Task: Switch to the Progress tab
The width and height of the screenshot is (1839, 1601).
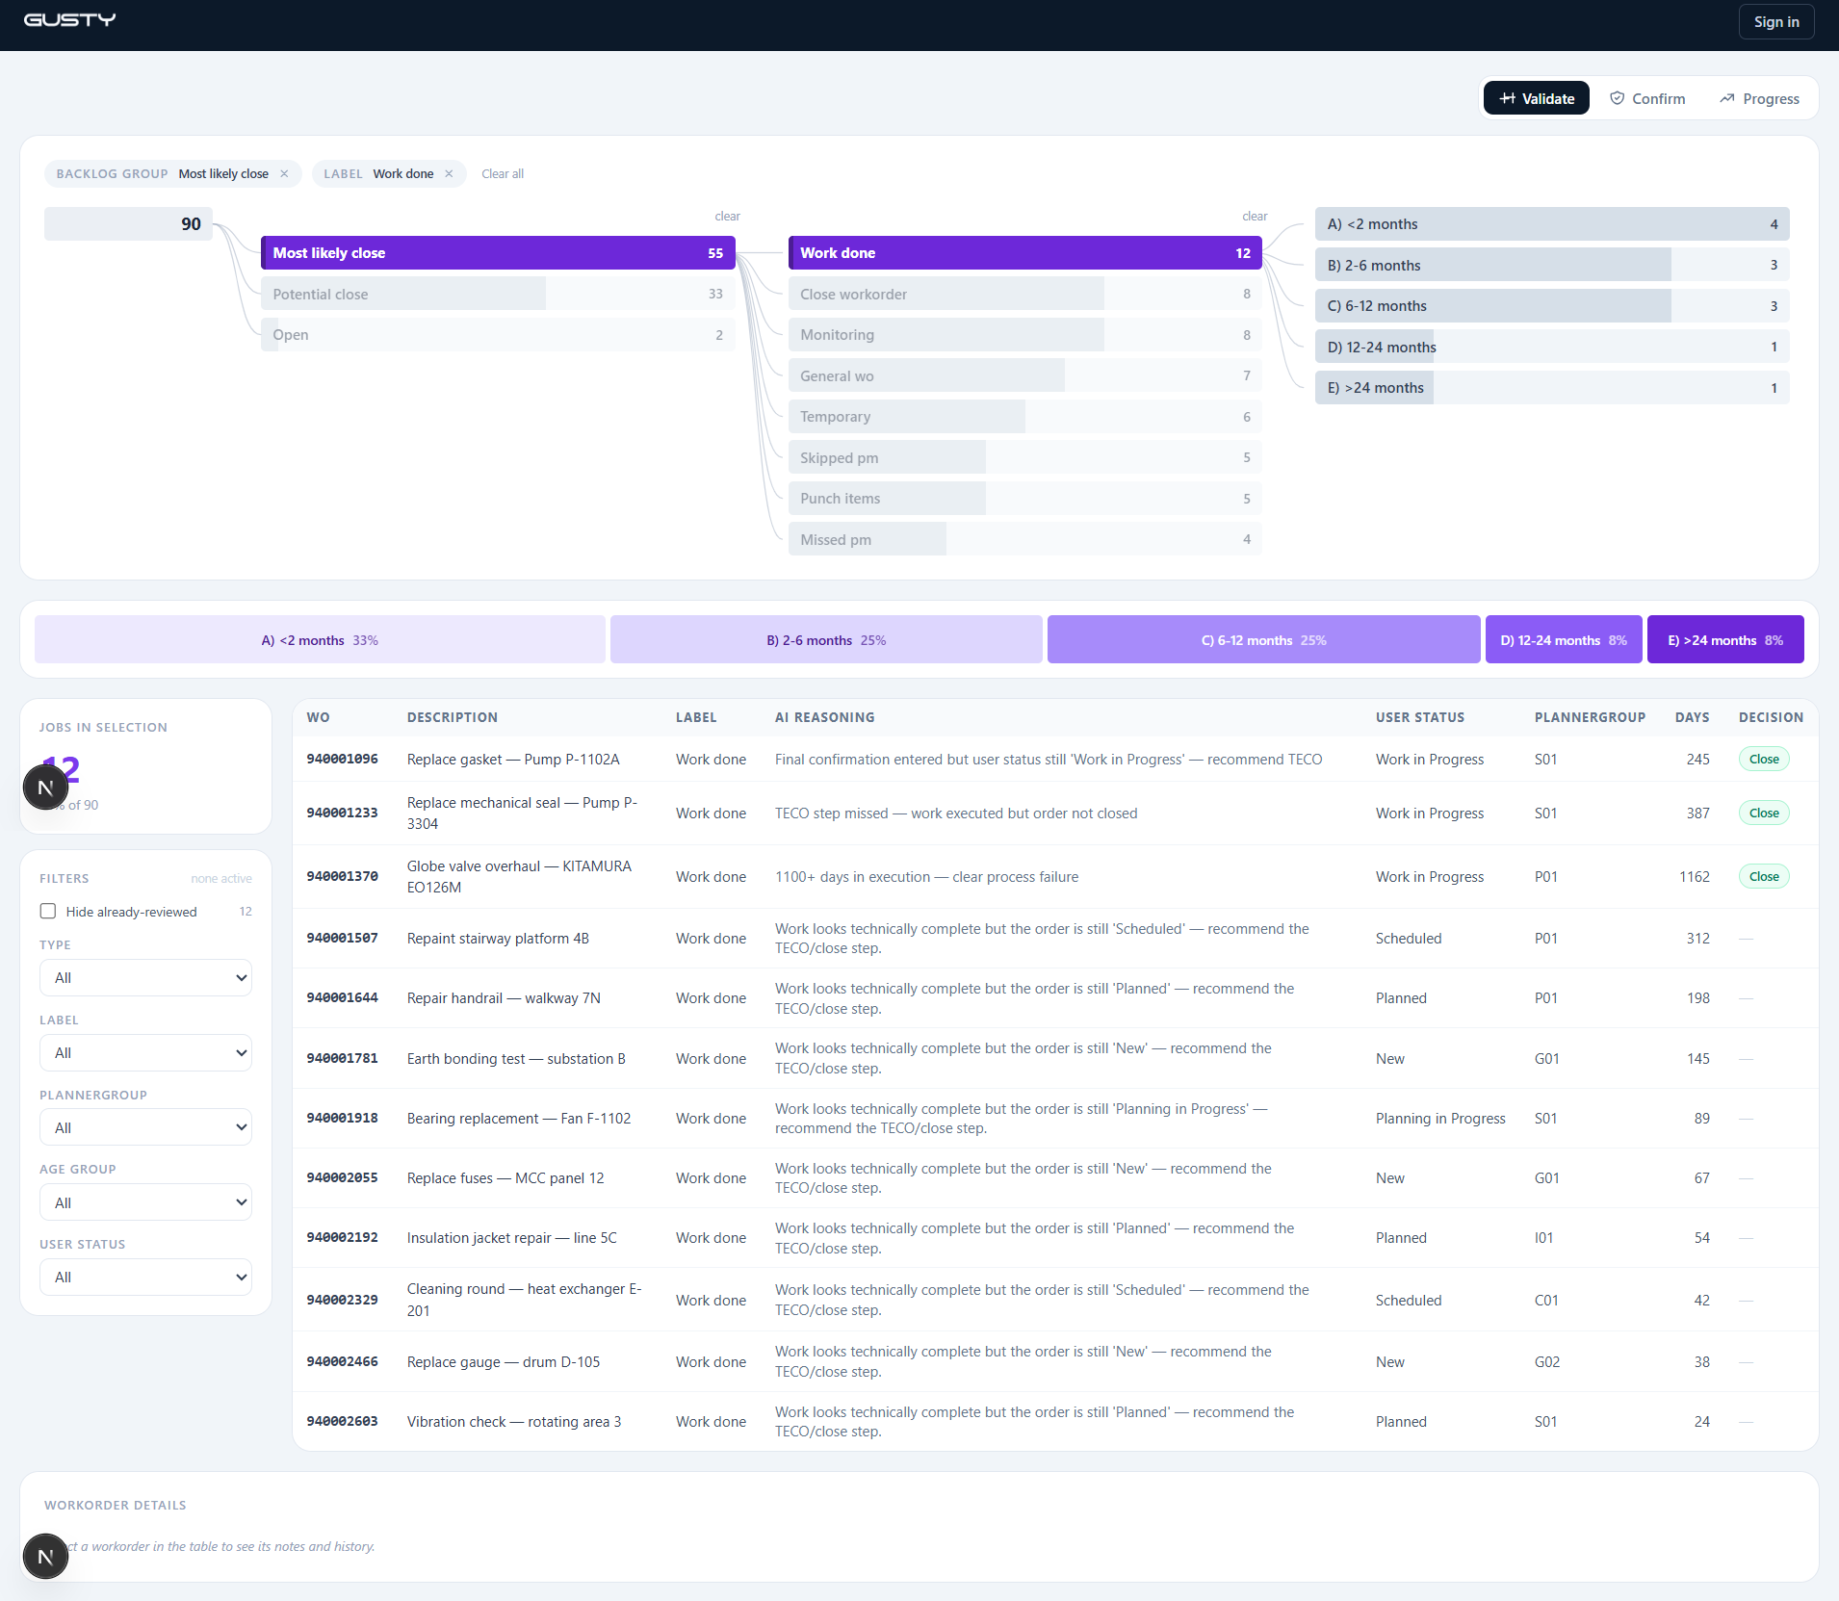Action: [x=1759, y=98]
